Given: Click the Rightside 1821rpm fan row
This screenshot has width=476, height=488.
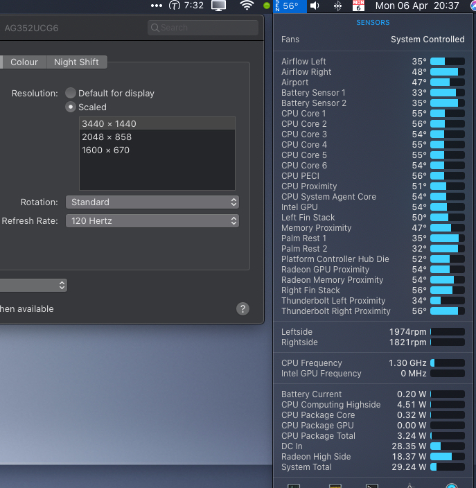Looking at the screenshot, I should point(373,342).
